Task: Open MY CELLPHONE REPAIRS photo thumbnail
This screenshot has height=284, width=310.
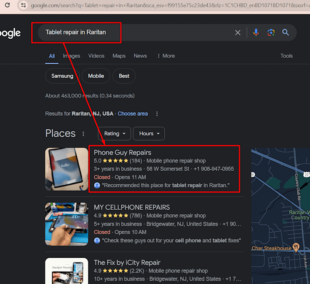Action: (x=67, y=224)
